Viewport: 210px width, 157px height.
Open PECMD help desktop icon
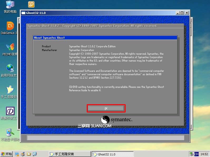(10, 49)
